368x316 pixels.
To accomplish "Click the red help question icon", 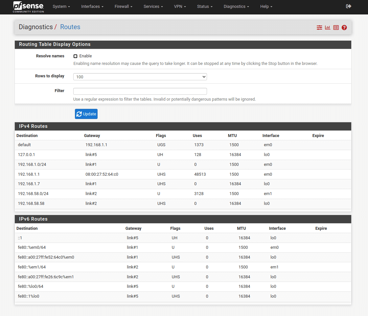I will 344,28.
